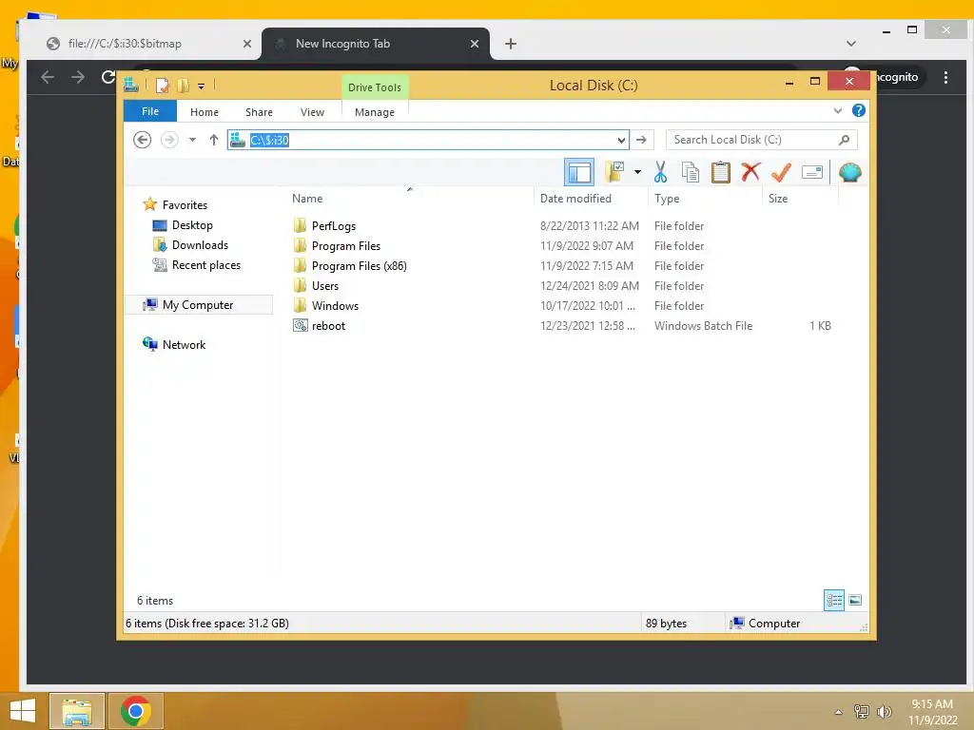Select the PerfLogs folder

coord(334,226)
